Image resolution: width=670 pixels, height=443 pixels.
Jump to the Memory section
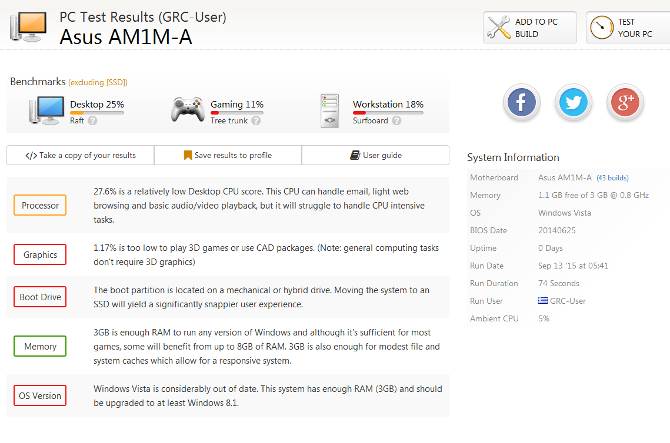[x=40, y=347]
